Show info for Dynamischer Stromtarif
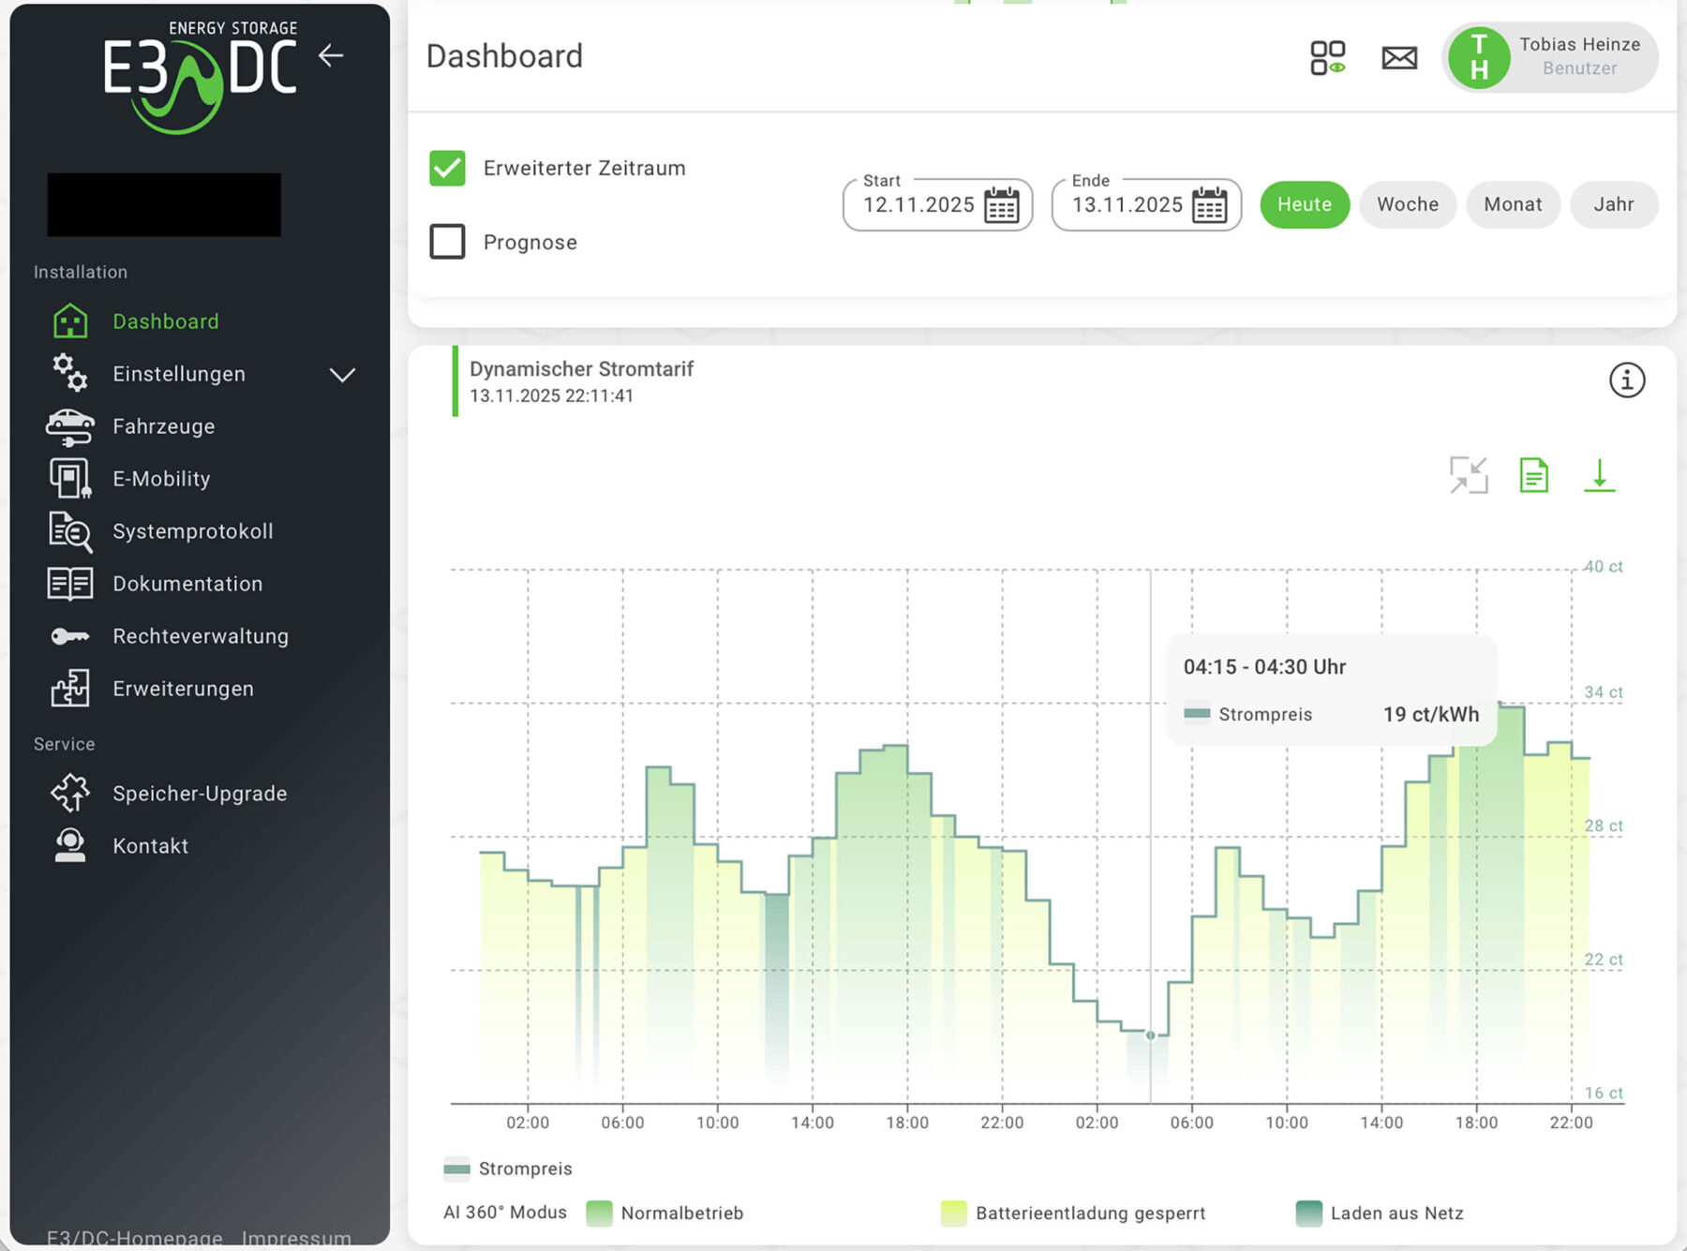The image size is (1687, 1251). 1627,380
